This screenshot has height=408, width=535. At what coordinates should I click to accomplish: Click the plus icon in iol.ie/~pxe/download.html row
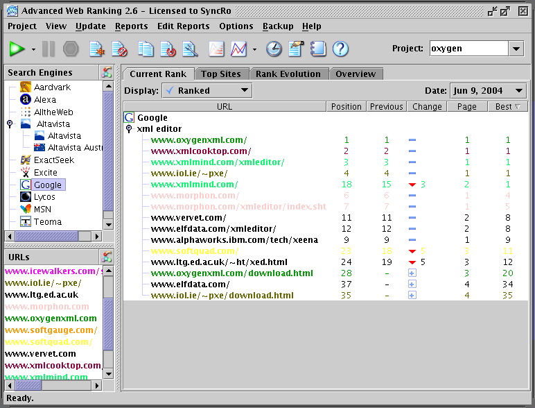(x=412, y=295)
